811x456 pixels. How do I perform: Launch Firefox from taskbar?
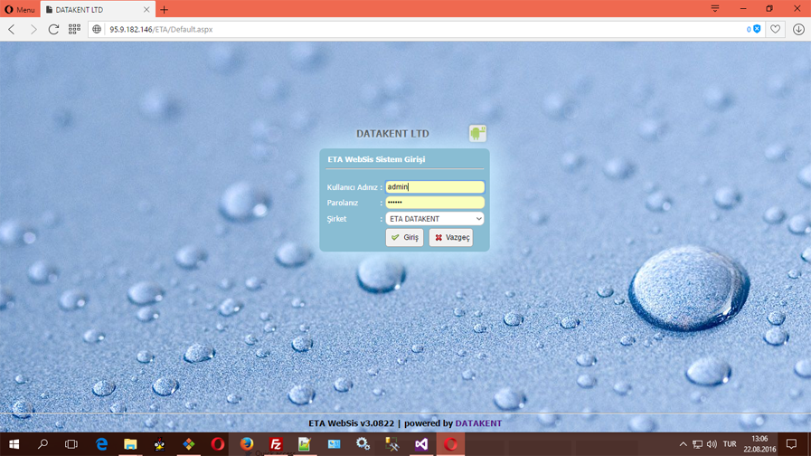pyautogui.click(x=247, y=444)
